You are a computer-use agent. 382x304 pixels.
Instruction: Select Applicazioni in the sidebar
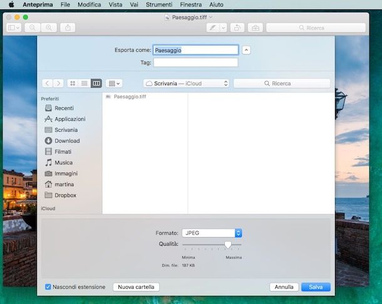click(65, 119)
